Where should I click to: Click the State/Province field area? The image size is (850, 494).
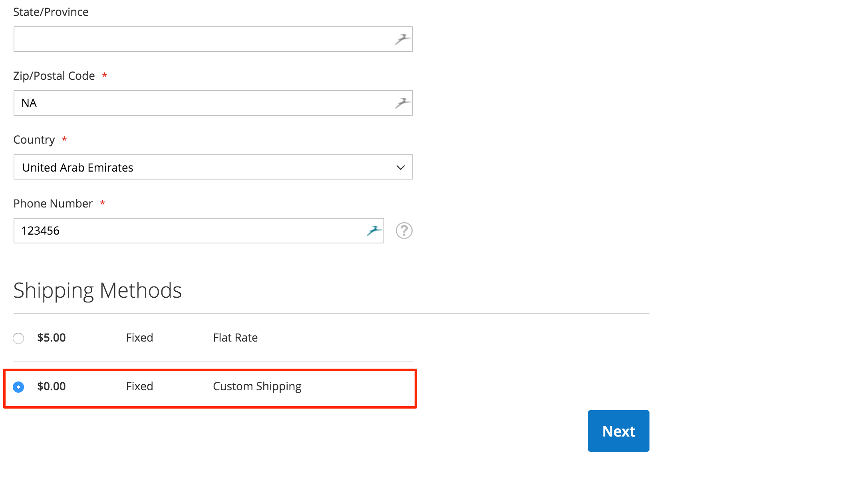pos(213,39)
